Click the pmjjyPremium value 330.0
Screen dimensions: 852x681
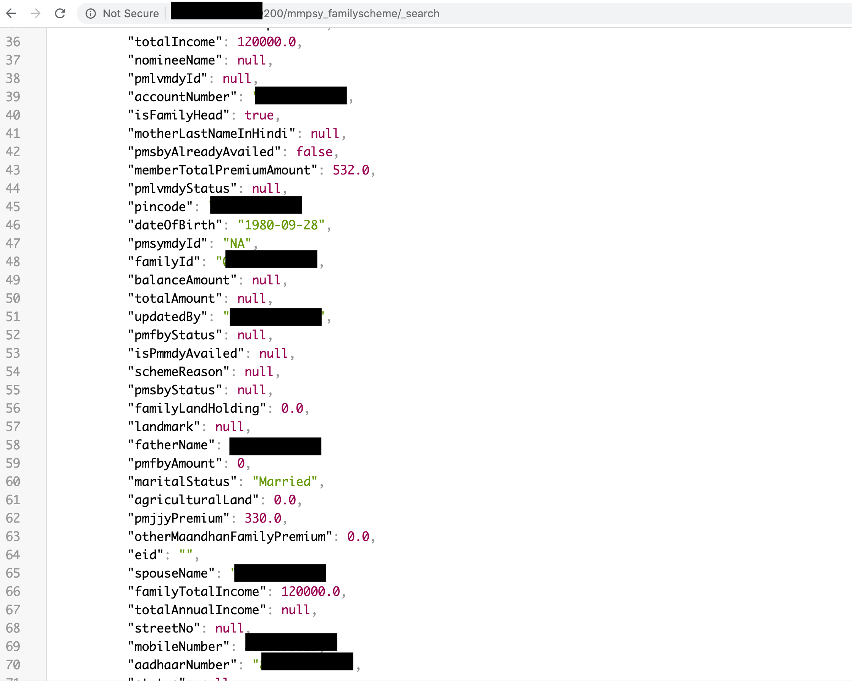263,518
